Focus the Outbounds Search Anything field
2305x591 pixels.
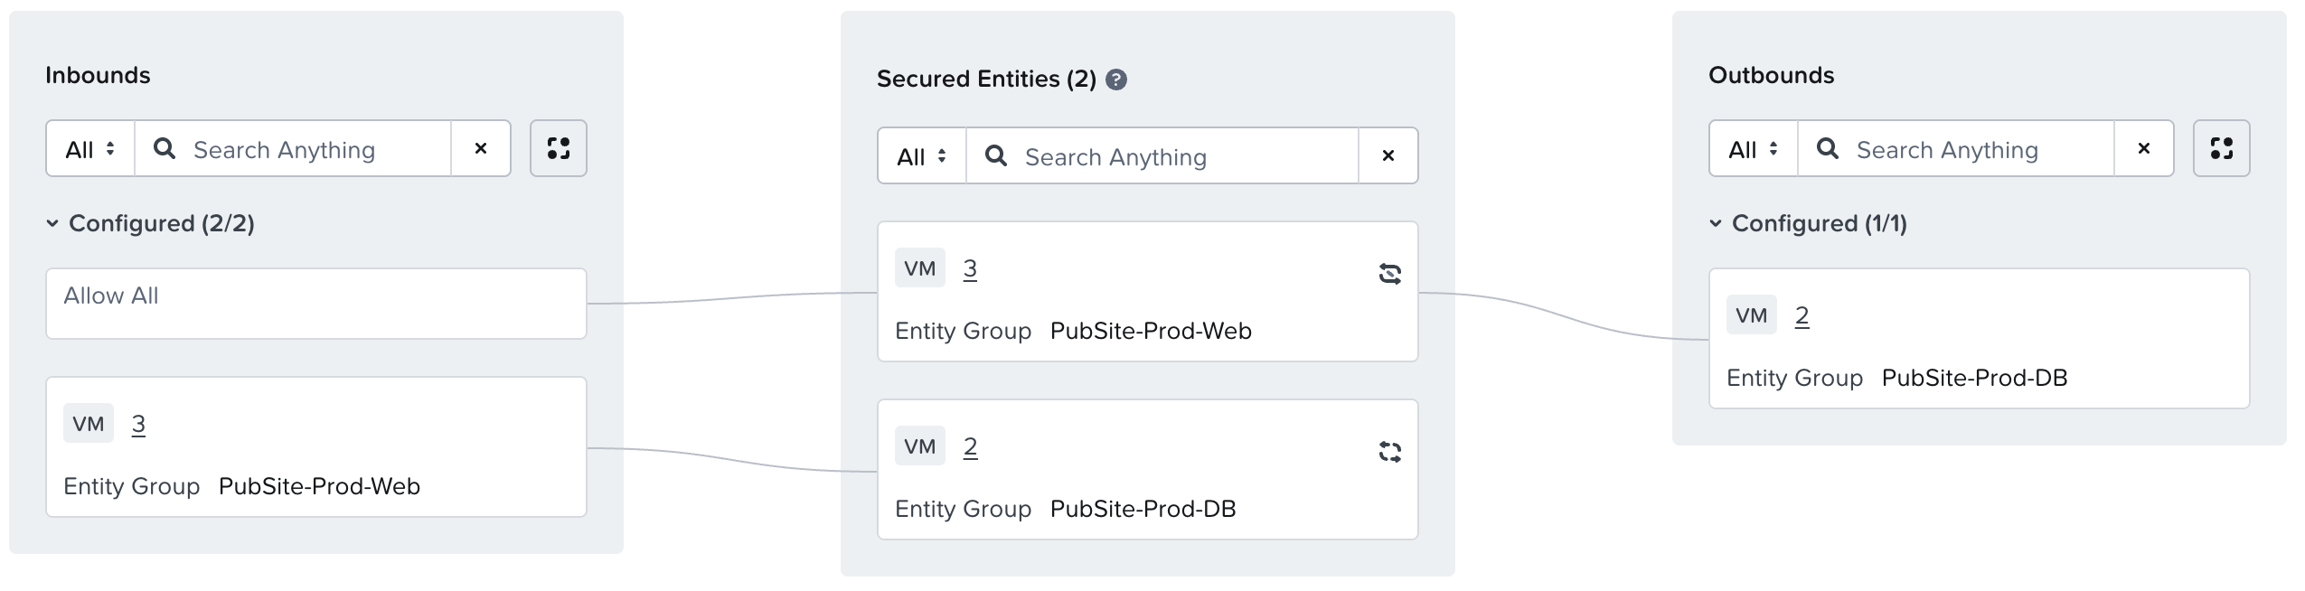point(1971,149)
